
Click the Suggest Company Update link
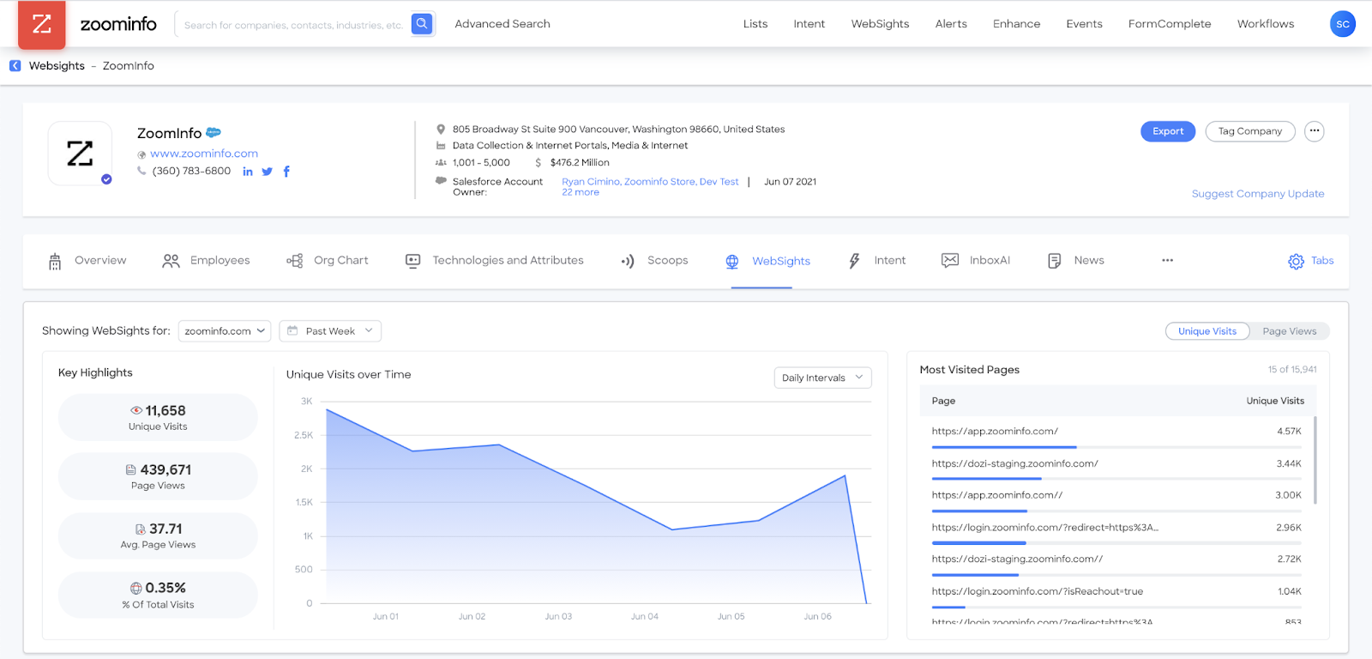click(1257, 194)
